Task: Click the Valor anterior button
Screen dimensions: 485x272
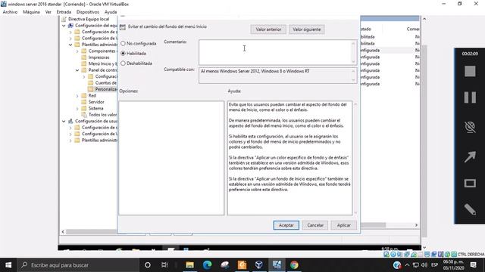Action: (268, 29)
